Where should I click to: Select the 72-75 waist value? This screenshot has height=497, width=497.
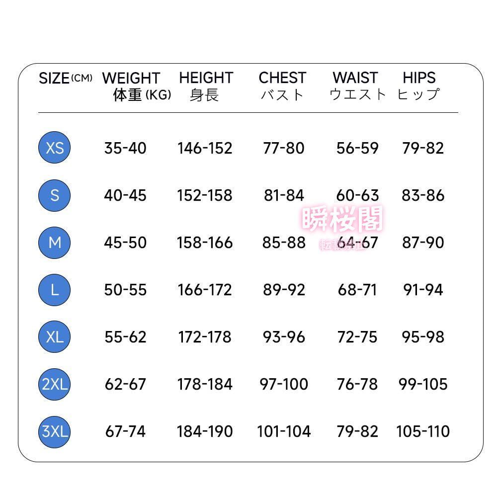point(357,337)
